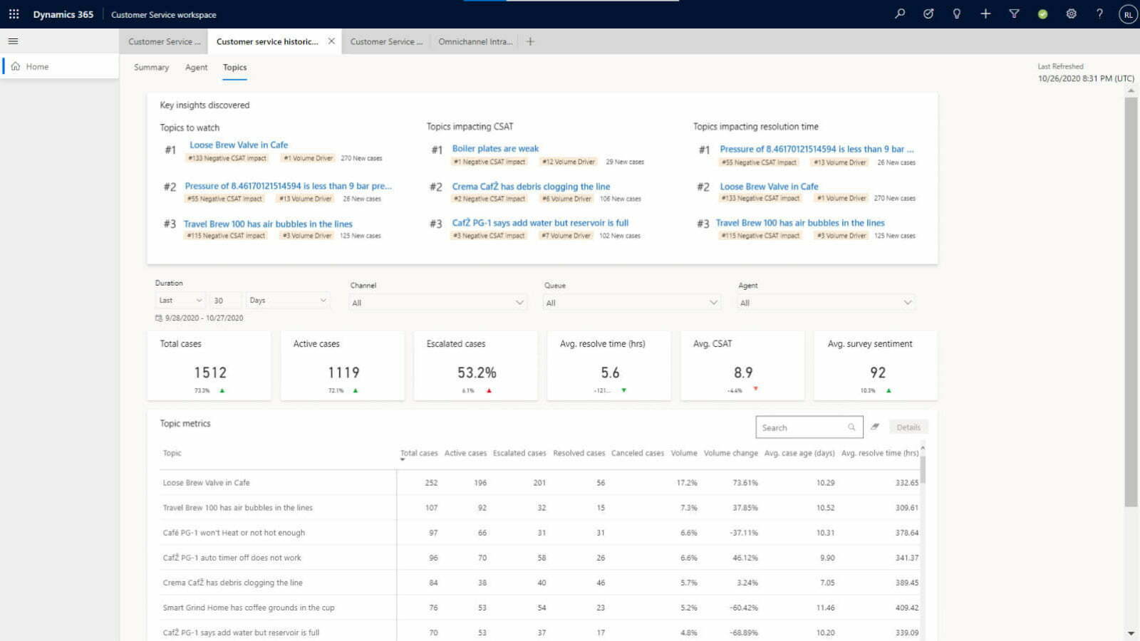The width and height of the screenshot is (1140, 641).
Task: Click the Total cases sort arrow
Action: [403, 460]
